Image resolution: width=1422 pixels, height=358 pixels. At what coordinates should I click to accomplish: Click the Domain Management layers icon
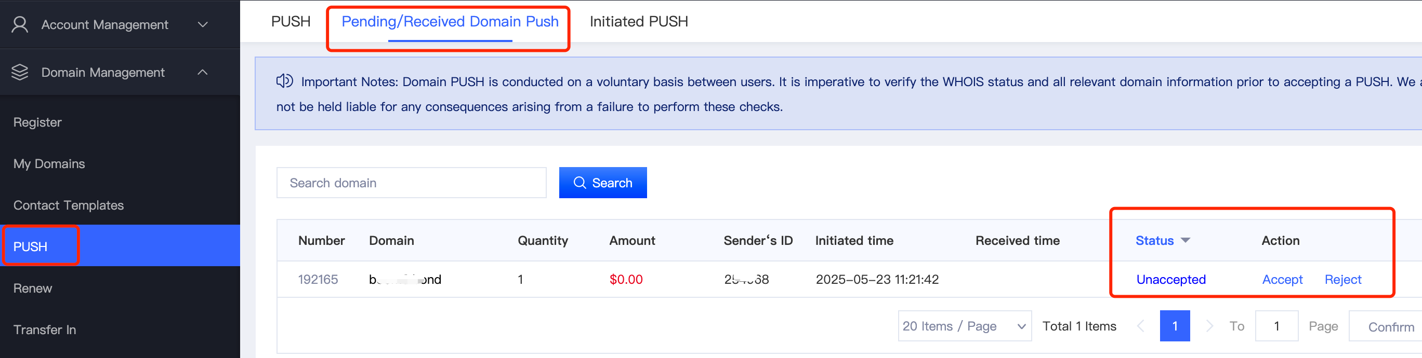[x=20, y=72]
